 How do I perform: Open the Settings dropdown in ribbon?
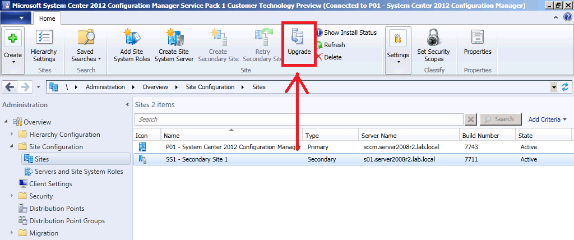coord(398,50)
